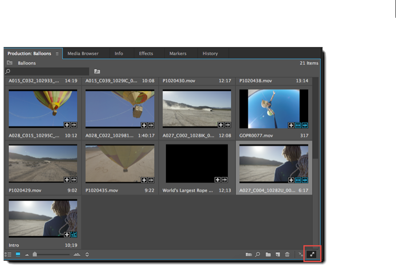Image resolution: width=396 pixels, height=266 pixels.
Task: Click 'A027_C004_10282U_00...' label
Action: pyautogui.click(x=267, y=190)
